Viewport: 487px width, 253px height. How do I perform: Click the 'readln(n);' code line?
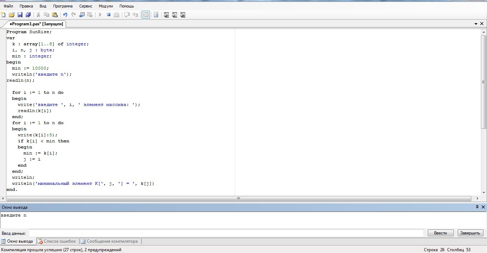tap(21, 80)
